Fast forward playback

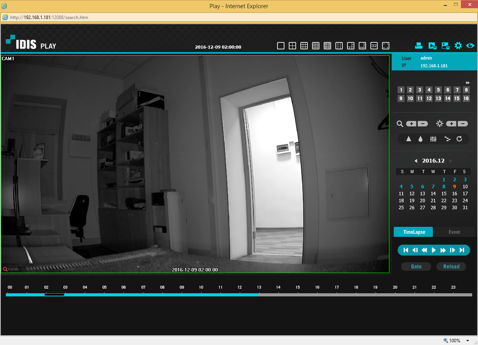coord(443,250)
